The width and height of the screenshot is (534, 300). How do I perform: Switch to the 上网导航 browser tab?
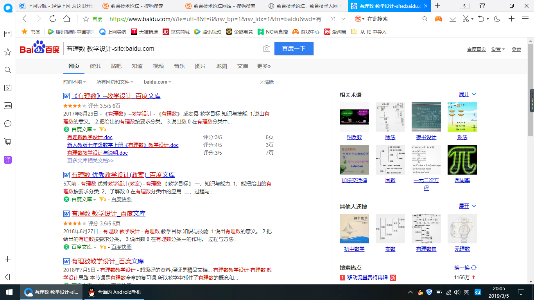[57, 6]
